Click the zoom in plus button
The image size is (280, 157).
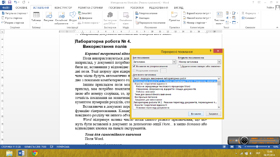[269, 147]
